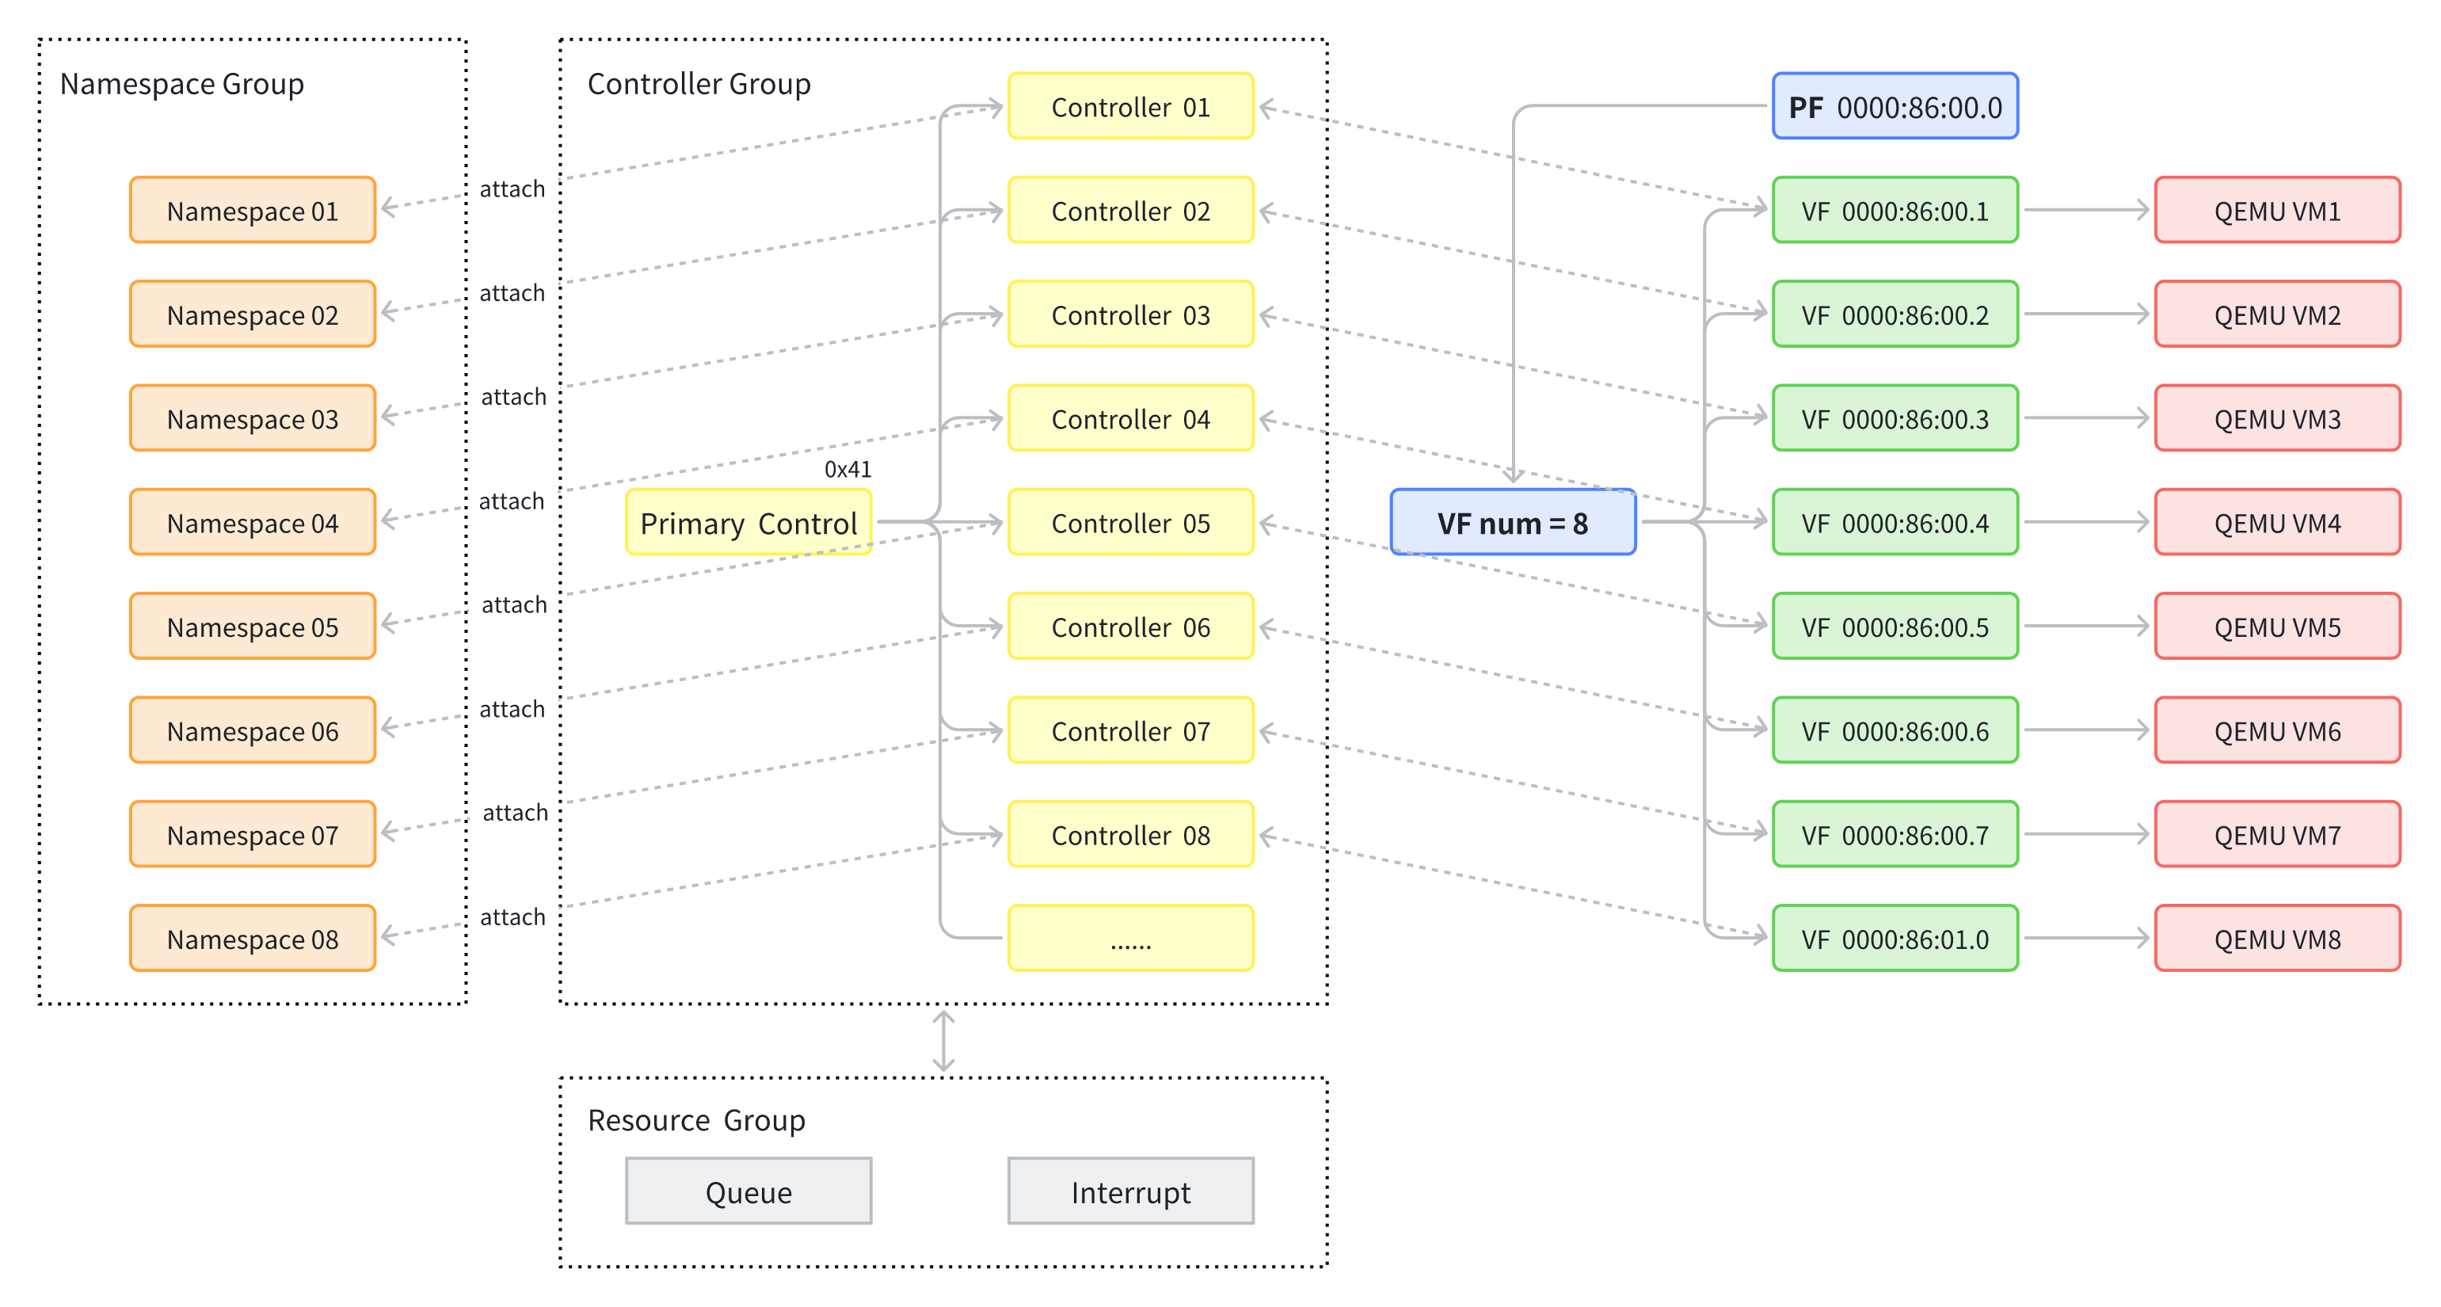
Task: Select the Namespace 05 node
Action: 252,627
